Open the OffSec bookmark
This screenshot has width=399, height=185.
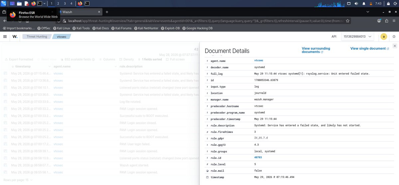[x=44, y=28]
